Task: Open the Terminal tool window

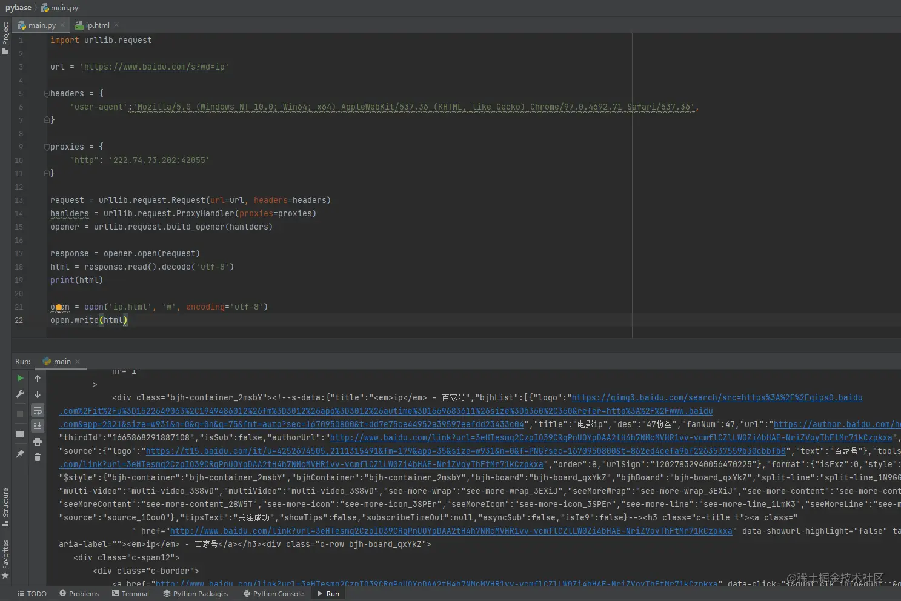Action: [130, 594]
